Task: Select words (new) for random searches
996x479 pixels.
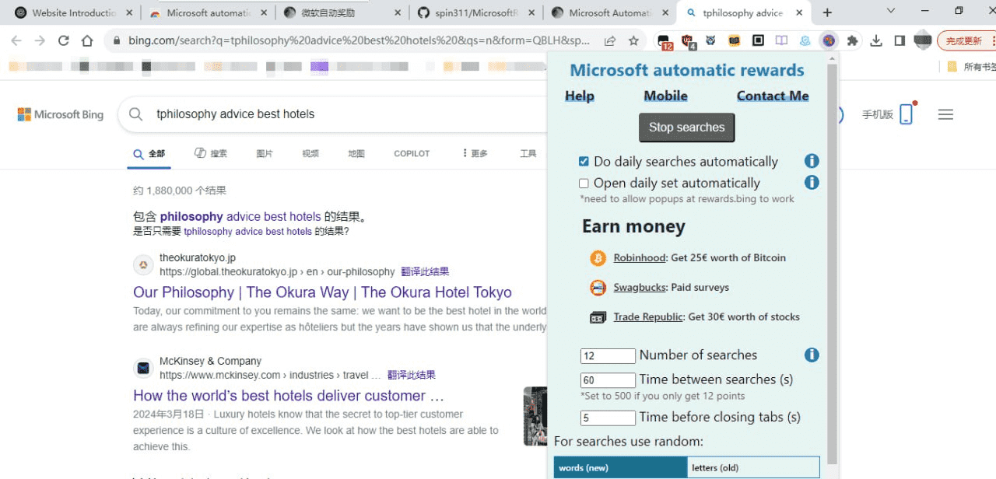Action: 620,467
